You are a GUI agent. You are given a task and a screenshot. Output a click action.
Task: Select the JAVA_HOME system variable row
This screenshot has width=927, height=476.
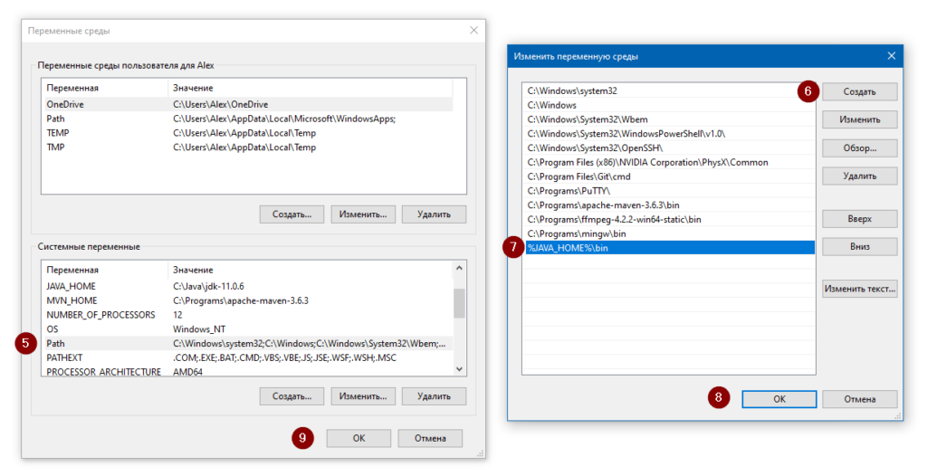(244, 286)
